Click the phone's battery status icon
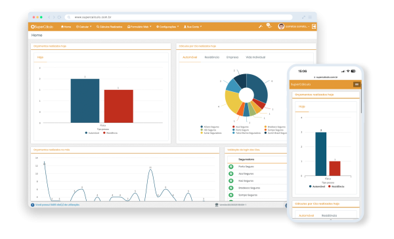This screenshot has width=394, height=239. [353, 71]
